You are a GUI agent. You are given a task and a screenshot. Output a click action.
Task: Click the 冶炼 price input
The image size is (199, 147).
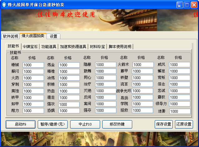tap(69, 78)
